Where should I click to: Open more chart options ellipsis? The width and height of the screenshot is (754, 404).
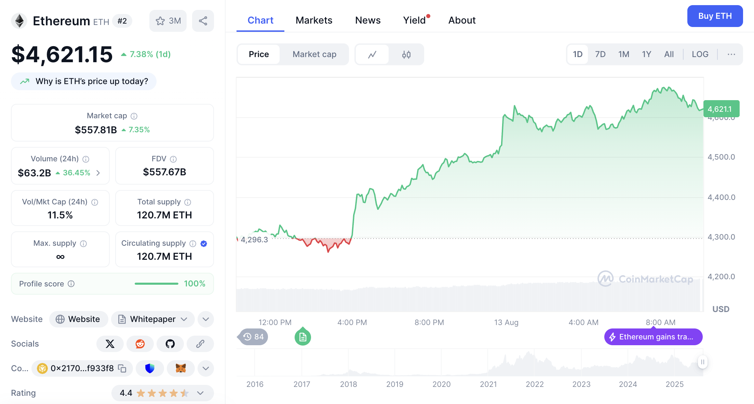(731, 54)
